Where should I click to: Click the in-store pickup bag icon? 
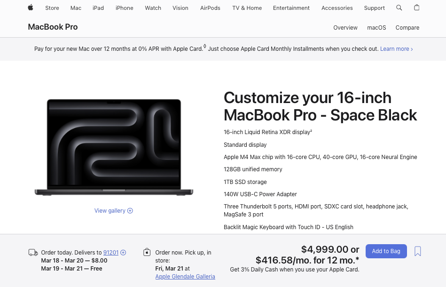tap(147, 252)
